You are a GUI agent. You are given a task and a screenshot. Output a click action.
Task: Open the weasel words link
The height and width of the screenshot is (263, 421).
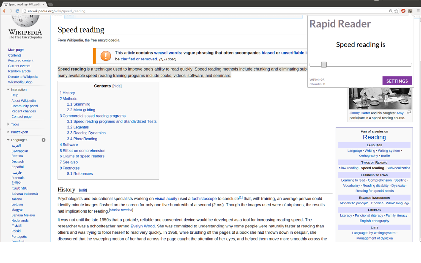(167, 53)
